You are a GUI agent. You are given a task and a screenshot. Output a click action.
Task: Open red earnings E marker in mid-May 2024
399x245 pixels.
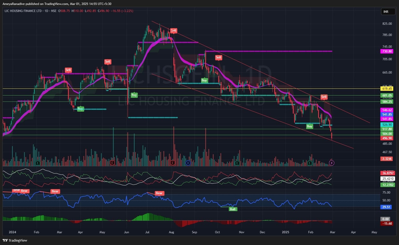coord(112,163)
